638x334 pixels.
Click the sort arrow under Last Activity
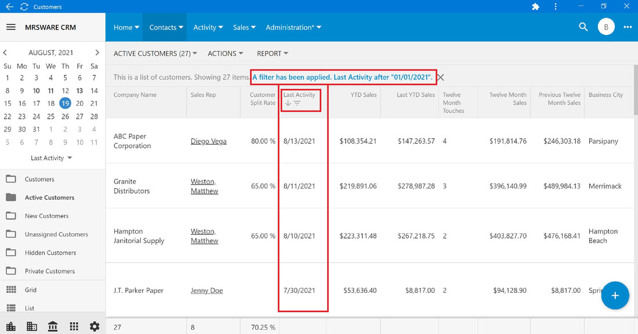coord(288,103)
